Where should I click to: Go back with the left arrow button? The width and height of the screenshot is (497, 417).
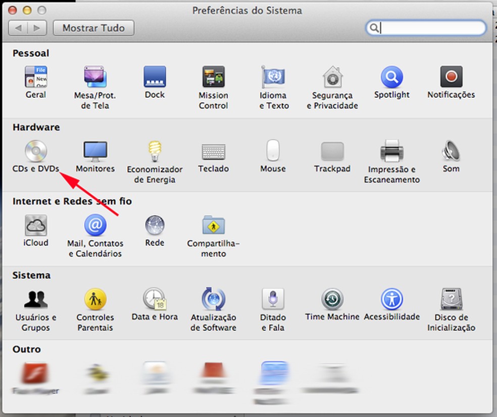(18, 28)
